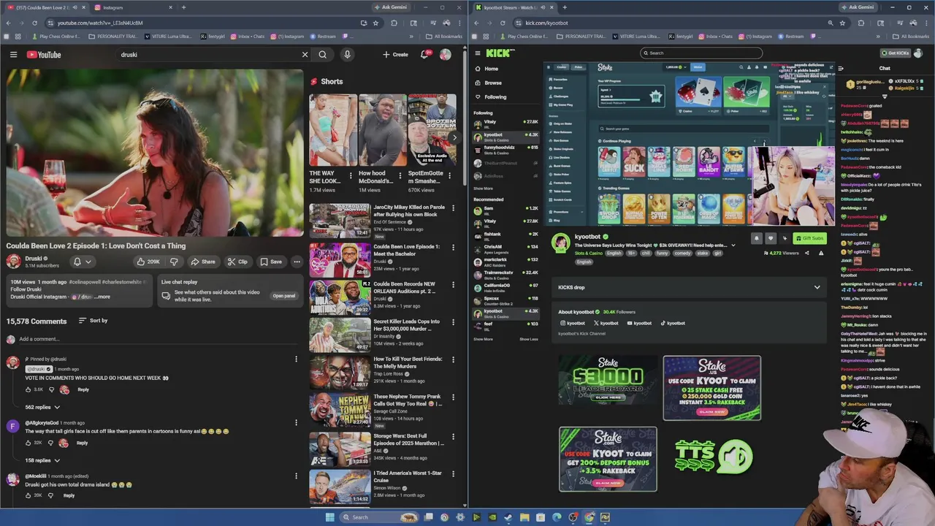Image resolution: width=935 pixels, height=526 pixels.
Task: Dislike the Druski video
Action: pyautogui.click(x=174, y=262)
